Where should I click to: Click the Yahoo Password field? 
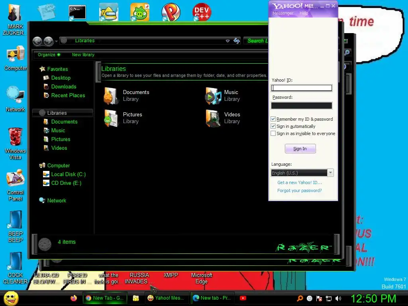point(302,105)
